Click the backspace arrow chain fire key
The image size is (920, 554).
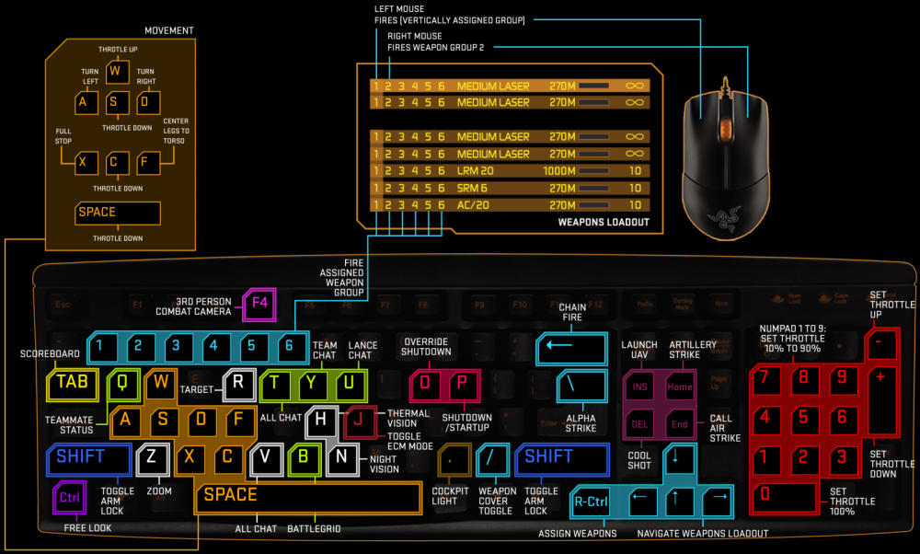[571, 348]
